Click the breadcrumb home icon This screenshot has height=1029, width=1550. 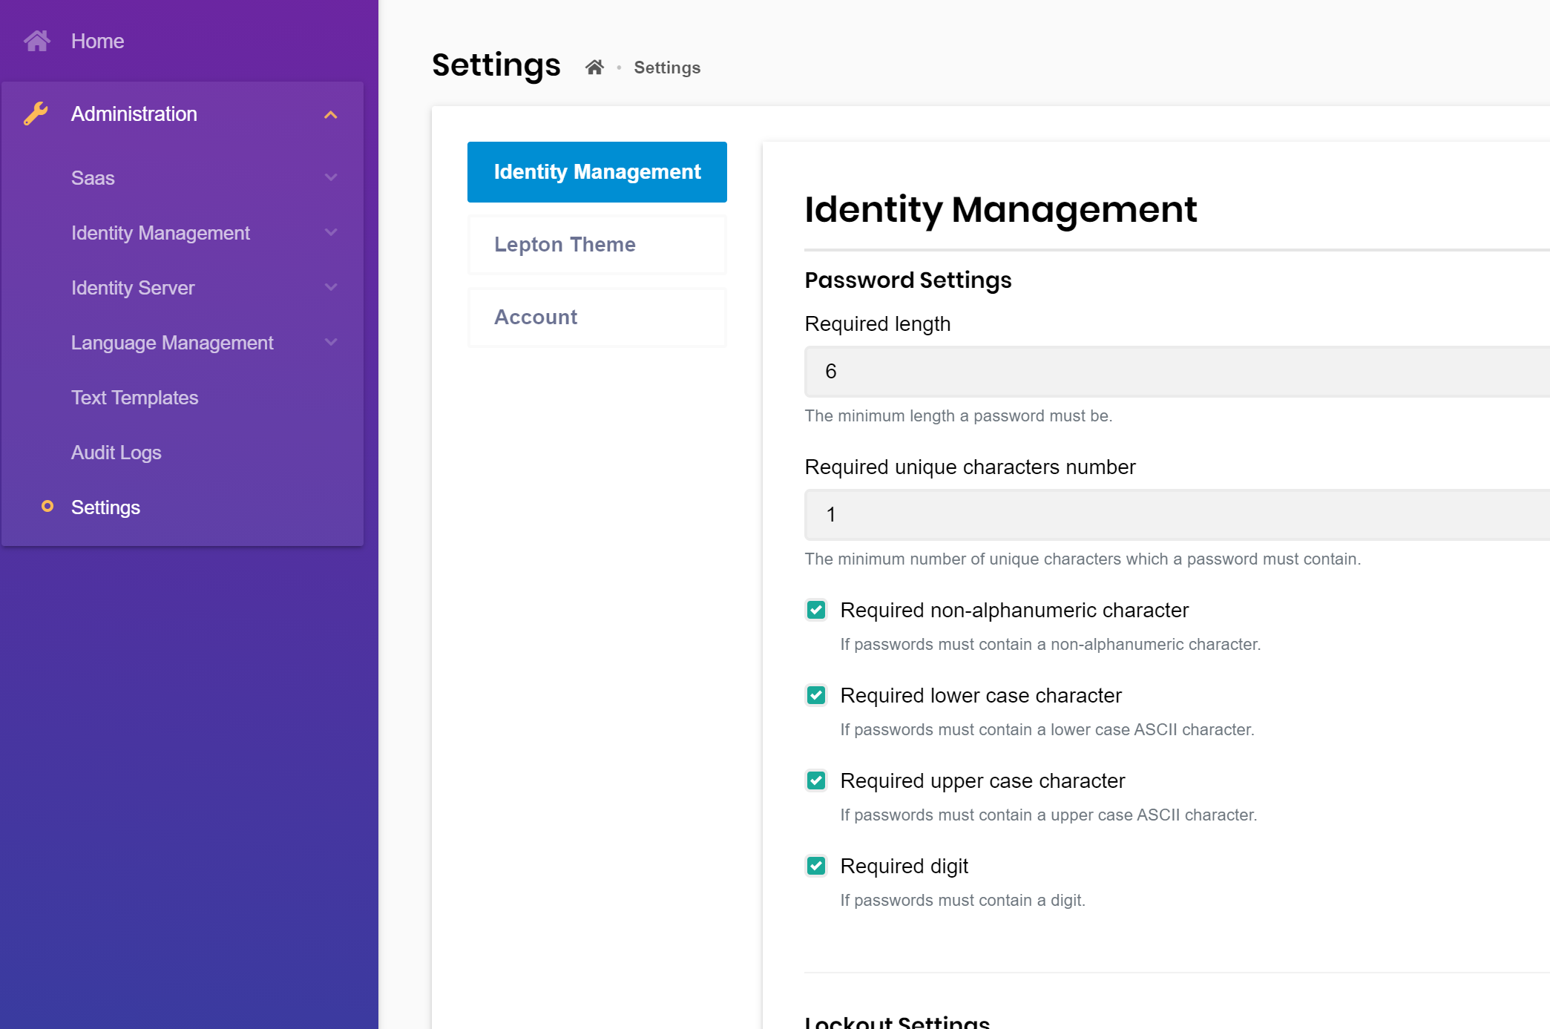tap(594, 68)
